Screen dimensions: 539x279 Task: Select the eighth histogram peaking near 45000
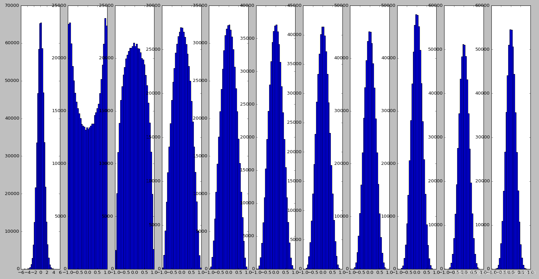pos(370,137)
